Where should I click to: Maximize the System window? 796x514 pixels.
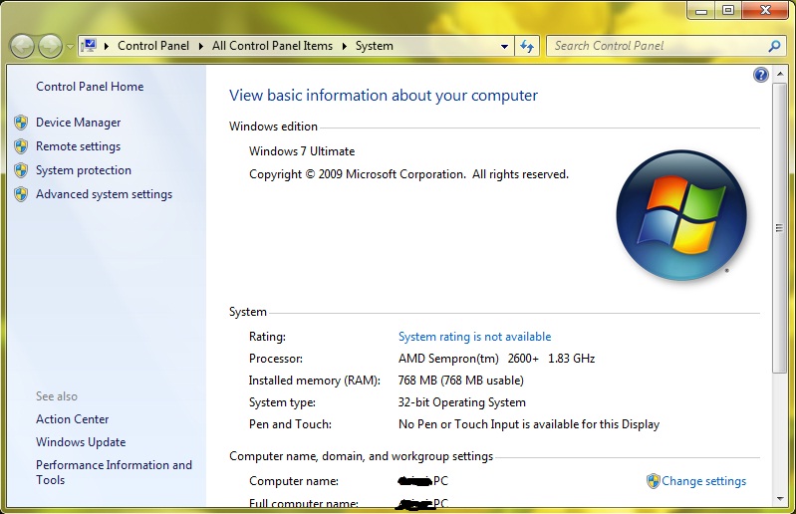pyautogui.click(x=728, y=10)
